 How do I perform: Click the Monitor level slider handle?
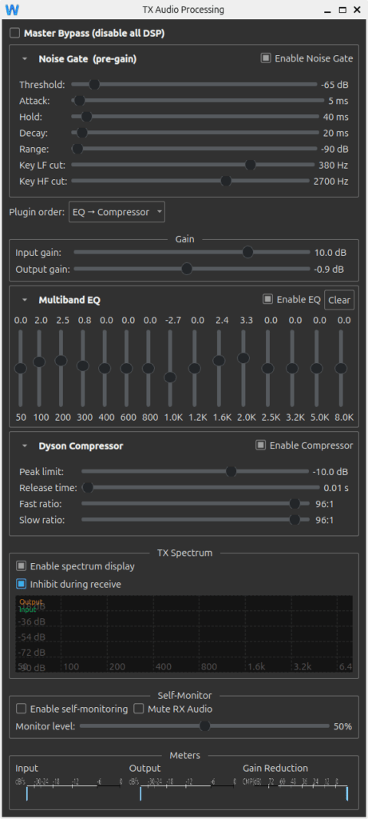pos(205,726)
